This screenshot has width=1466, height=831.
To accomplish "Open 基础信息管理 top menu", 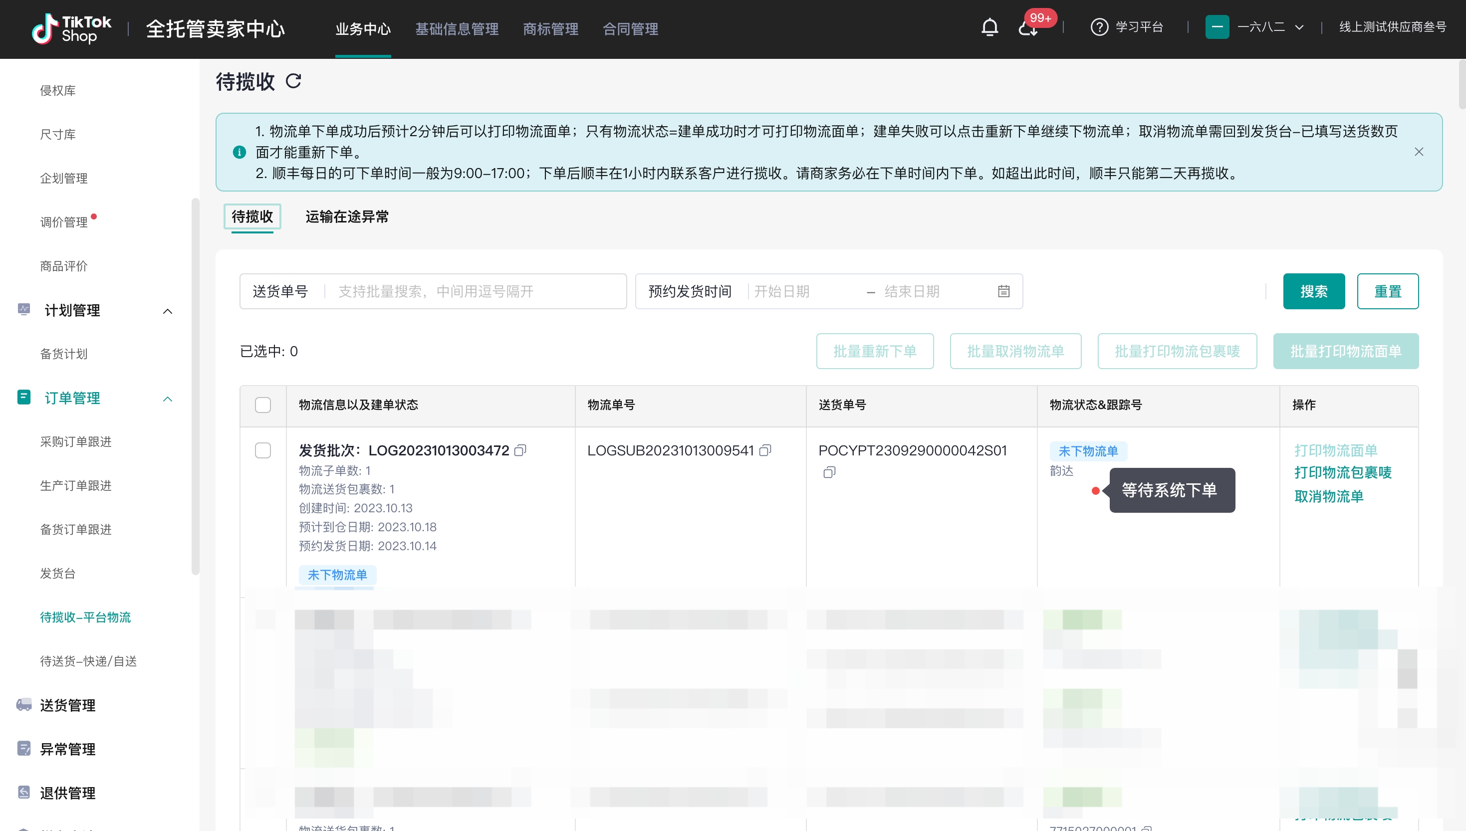I will (x=457, y=28).
